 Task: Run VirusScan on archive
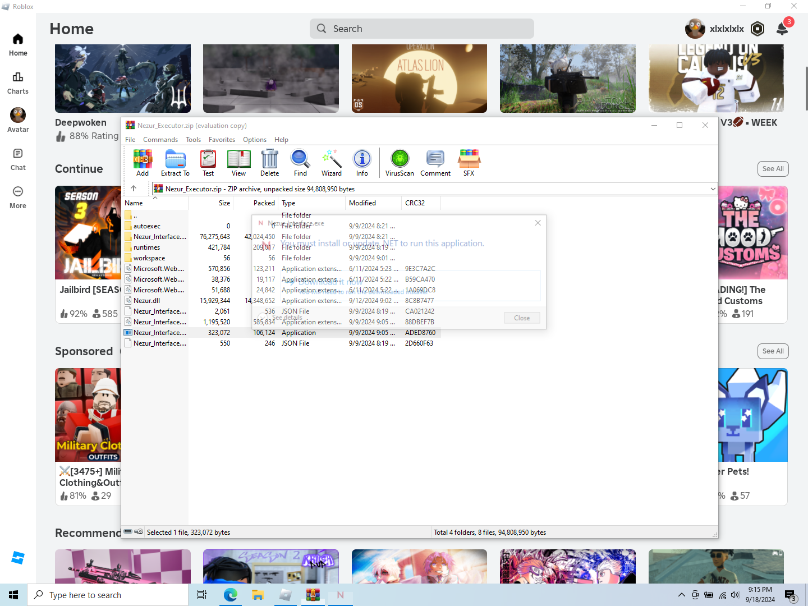[x=400, y=163]
